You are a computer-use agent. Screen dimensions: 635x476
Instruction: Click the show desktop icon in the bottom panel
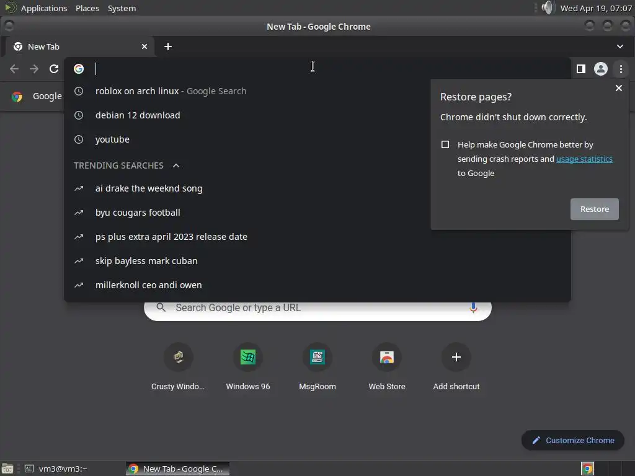tap(7, 469)
